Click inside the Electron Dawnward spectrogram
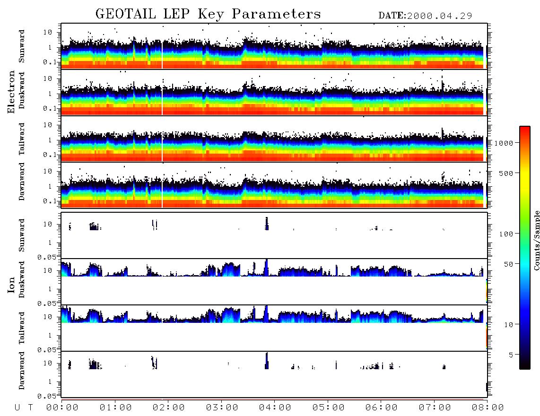The image size is (540, 416). 274,185
